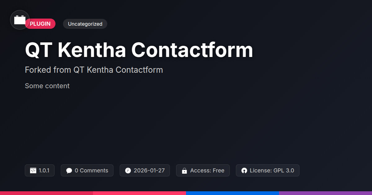
Task: Click the pink segment of bottom bar
Action: pos(139,193)
